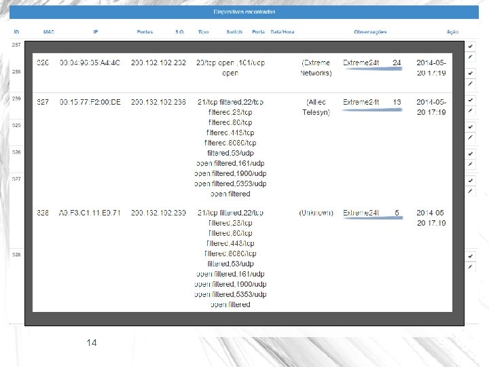Click the pencil icon beside background row 327
The image size is (489, 367).
(470, 191)
